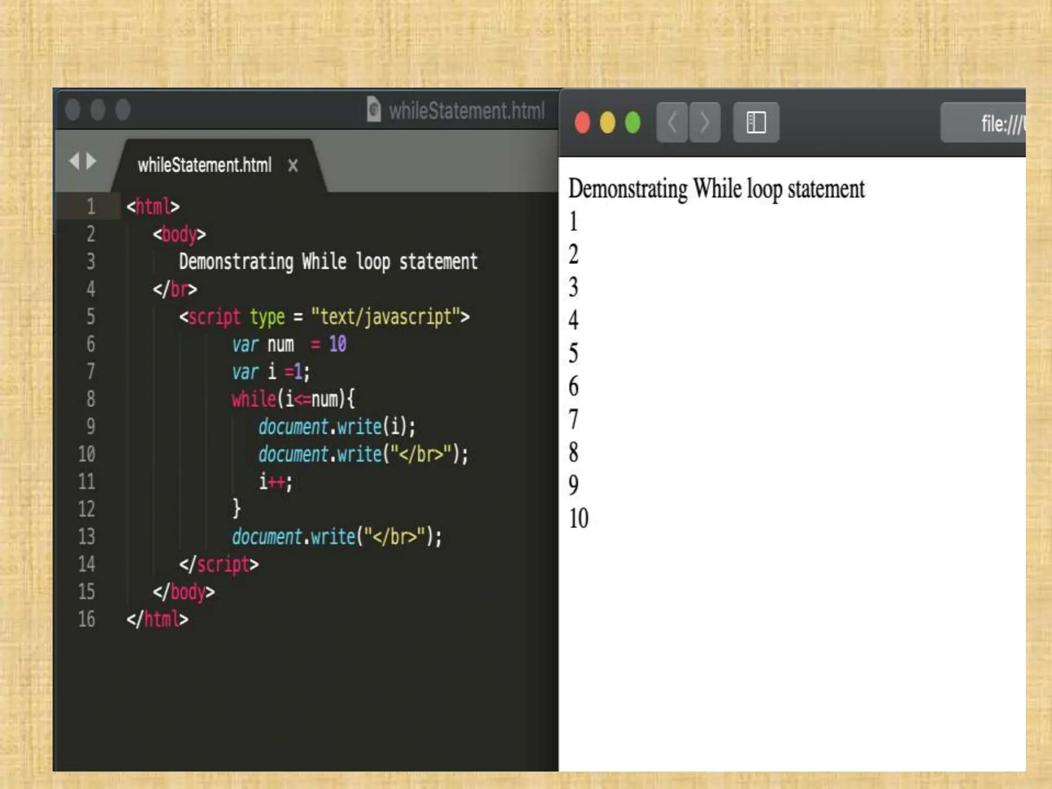Click the red close button of browser
1052x789 pixels.
tap(583, 123)
